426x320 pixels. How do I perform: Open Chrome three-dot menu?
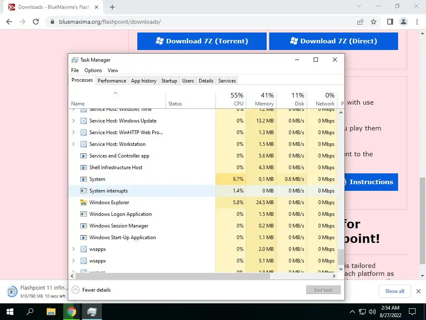417,22
